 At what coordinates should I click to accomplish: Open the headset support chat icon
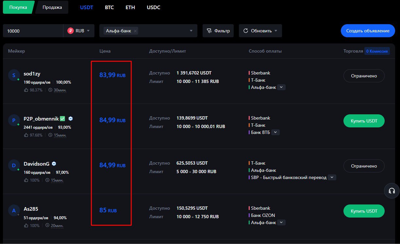click(392, 191)
